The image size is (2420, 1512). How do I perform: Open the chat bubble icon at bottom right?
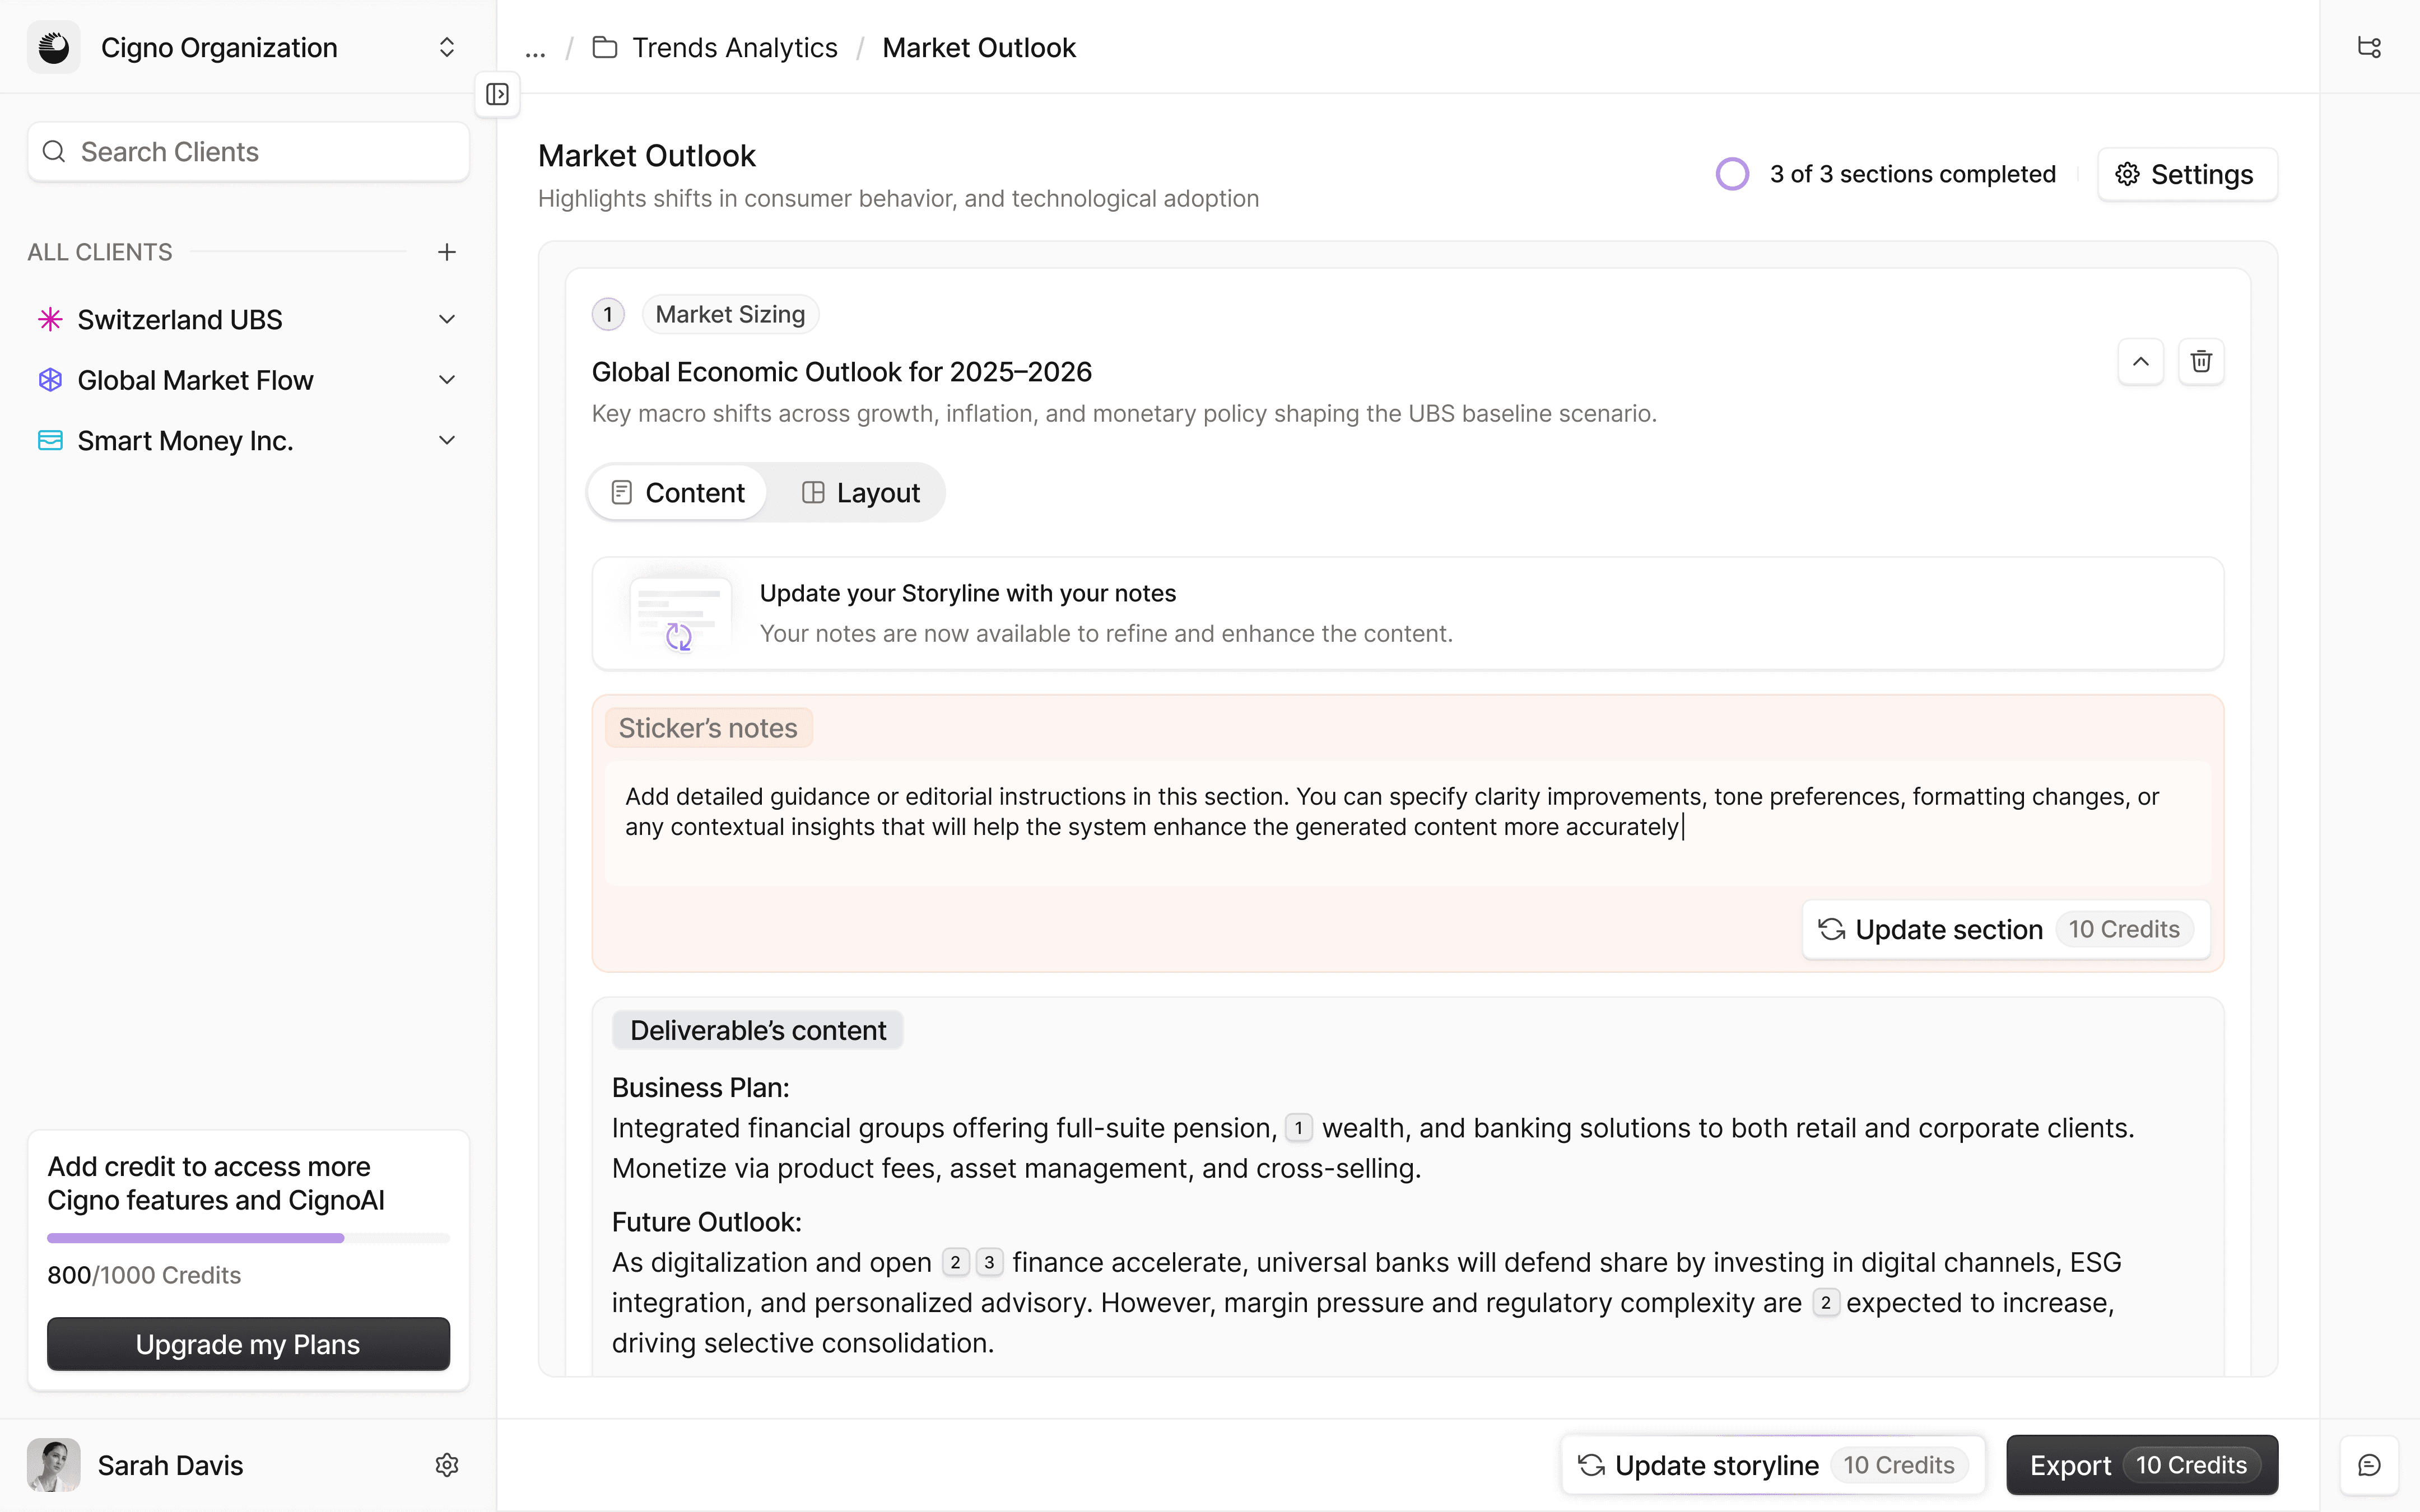click(2368, 1465)
